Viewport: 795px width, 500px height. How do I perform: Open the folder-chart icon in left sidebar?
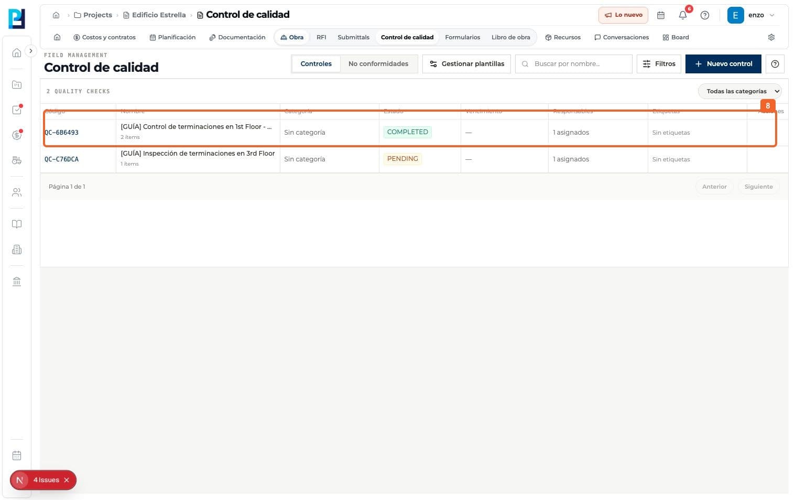click(x=17, y=84)
